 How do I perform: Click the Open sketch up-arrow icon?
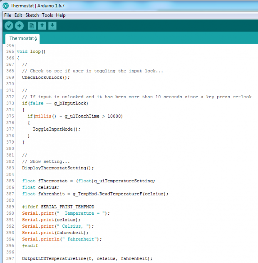42,26
